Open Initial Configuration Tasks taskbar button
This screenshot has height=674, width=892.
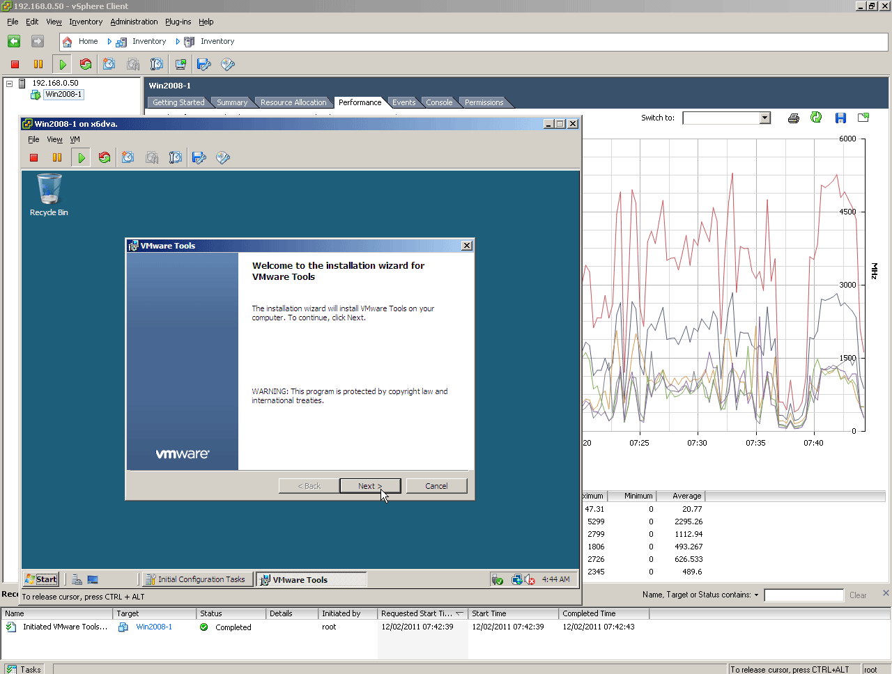(x=197, y=579)
